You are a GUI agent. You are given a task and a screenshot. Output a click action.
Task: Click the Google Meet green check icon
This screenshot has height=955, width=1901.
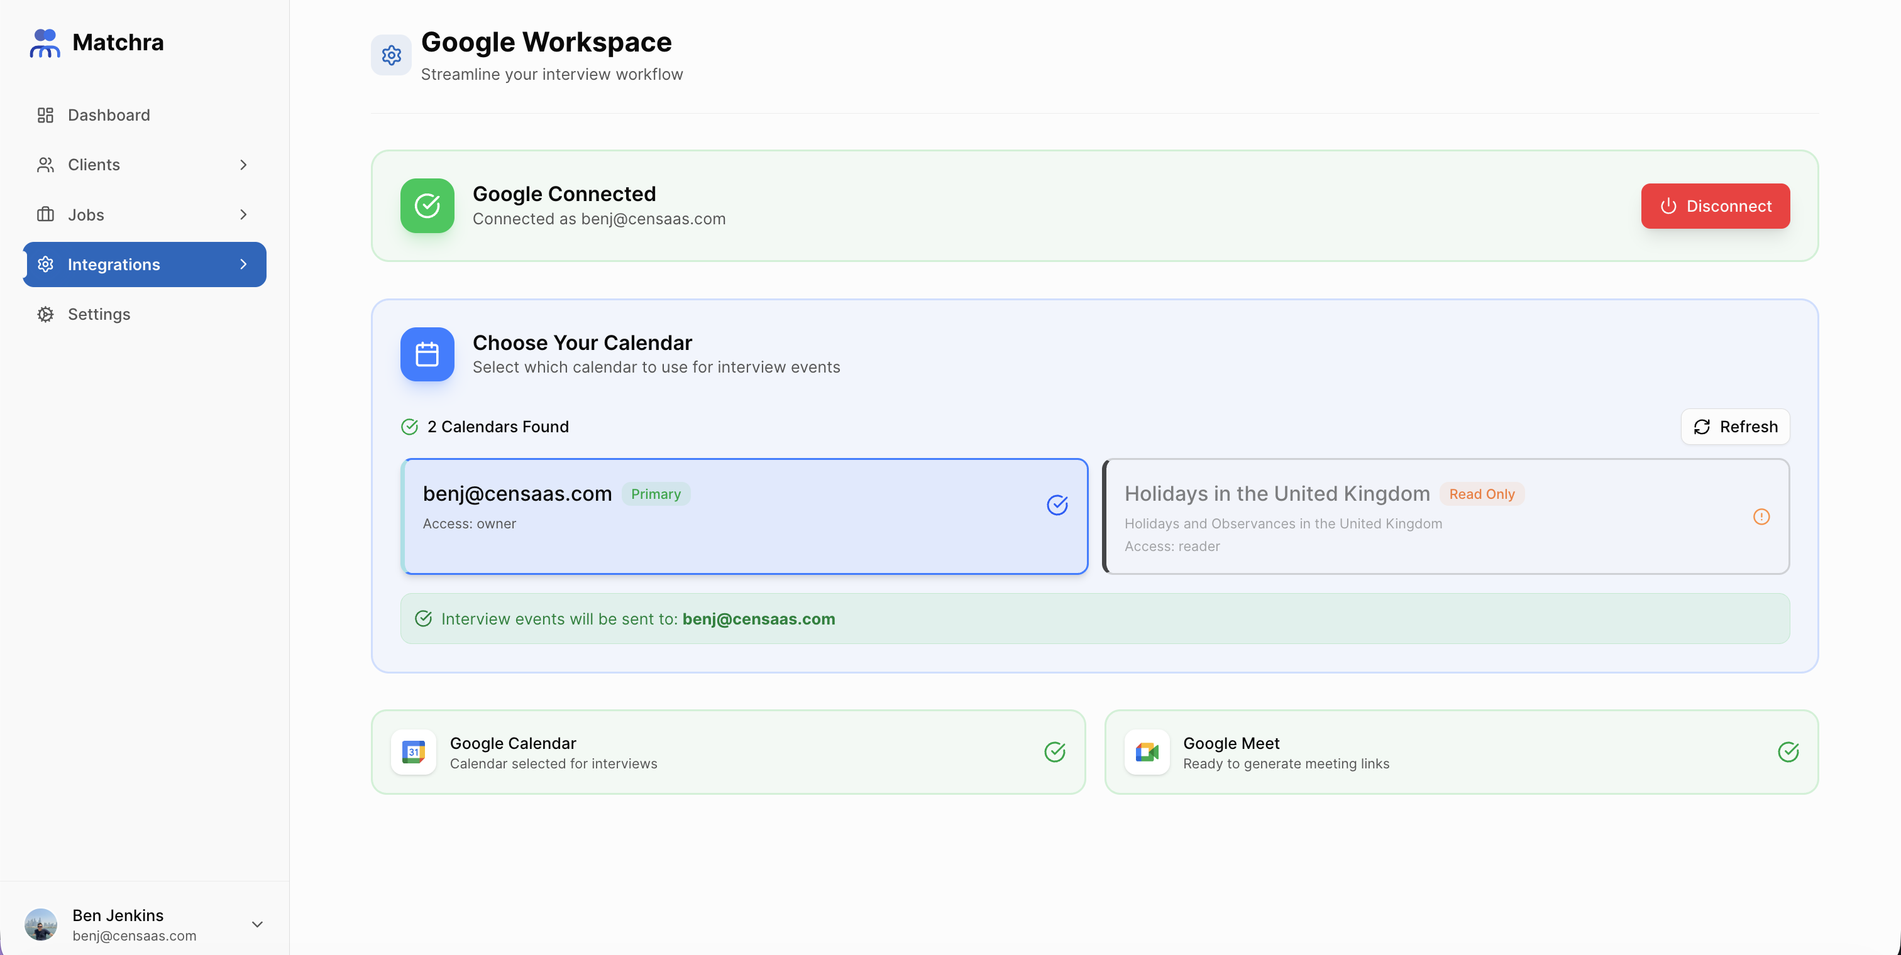click(1787, 752)
